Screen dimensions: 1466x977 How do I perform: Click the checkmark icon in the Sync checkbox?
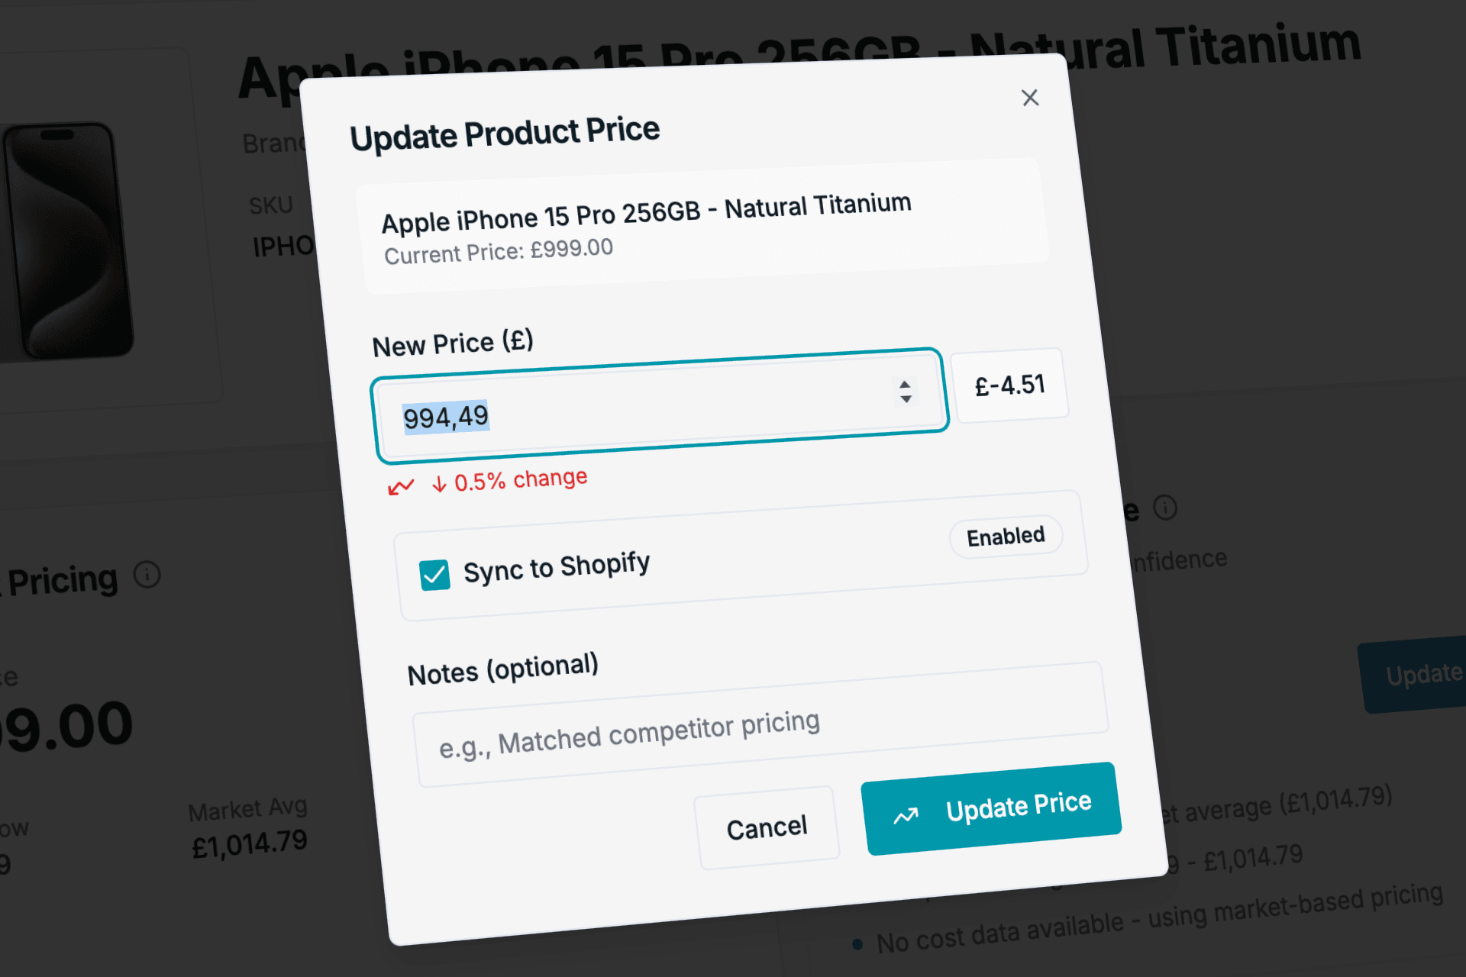point(434,574)
